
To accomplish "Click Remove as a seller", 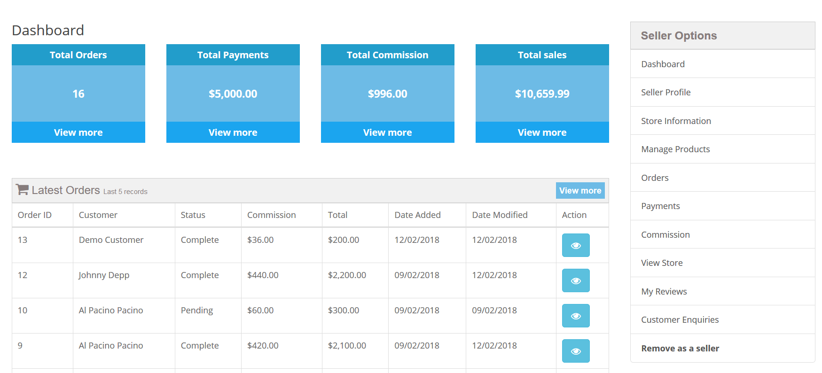I will [x=723, y=348].
